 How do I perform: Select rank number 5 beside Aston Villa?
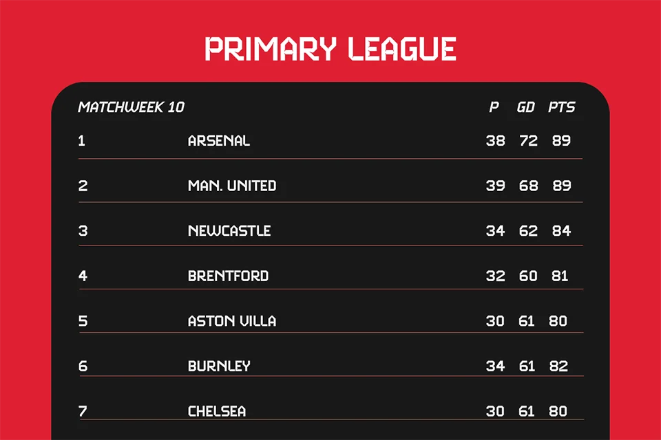(83, 321)
